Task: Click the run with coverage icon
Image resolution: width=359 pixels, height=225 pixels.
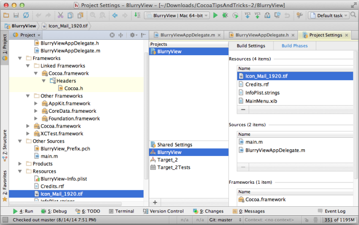Action: tap(235, 15)
